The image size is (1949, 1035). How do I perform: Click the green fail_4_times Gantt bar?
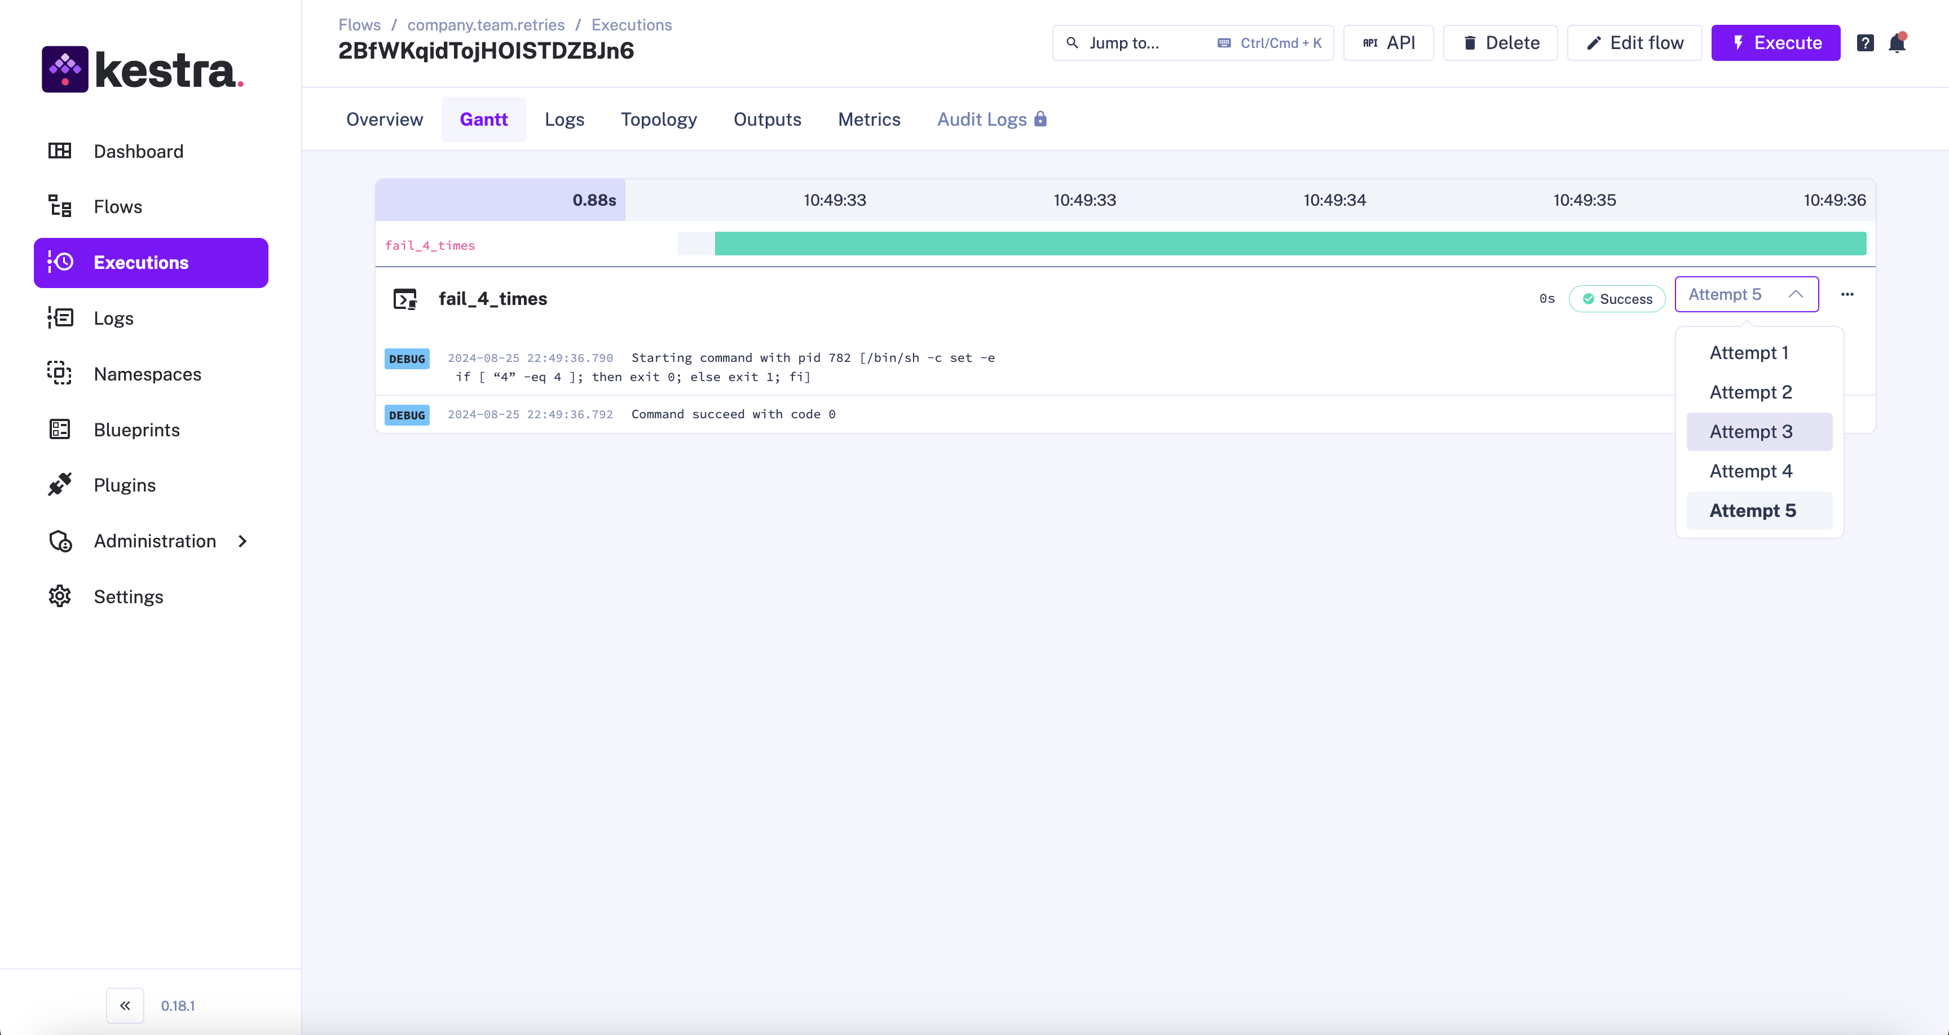pyautogui.click(x=1289, y=244)
